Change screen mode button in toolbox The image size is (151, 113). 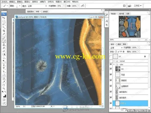[4, 103]
